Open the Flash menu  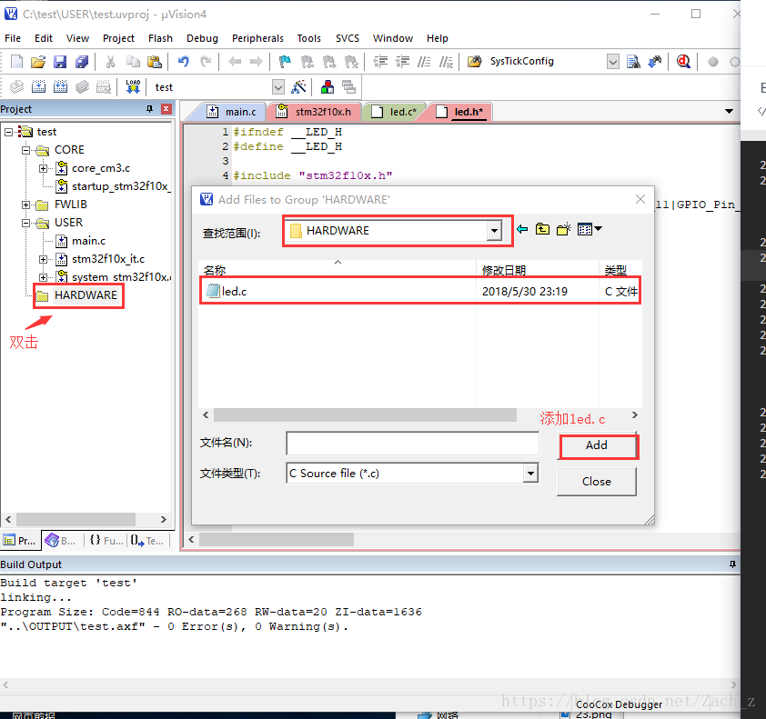click(160, 38)
